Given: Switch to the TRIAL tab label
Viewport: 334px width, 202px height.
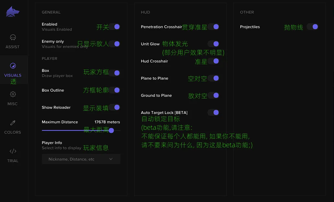Looking at the screenshot, I should (x=13, y=161).
